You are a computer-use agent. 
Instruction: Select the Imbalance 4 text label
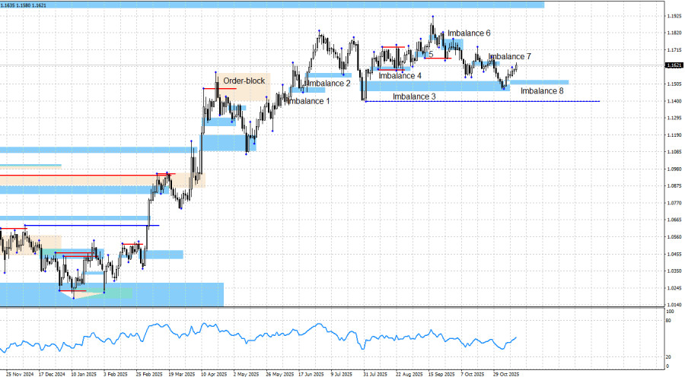point(400,76)
